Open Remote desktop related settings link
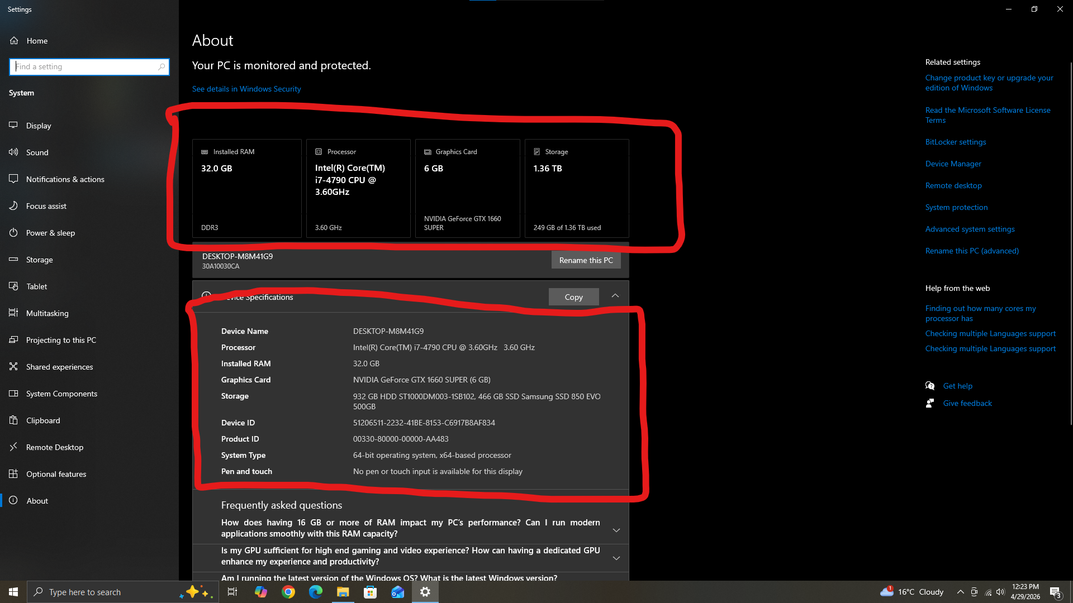The width and height of the screenshot is (1073, 603). [953, 185]
